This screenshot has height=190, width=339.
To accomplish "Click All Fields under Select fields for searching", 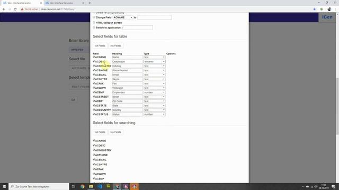I will click(100, 132).
